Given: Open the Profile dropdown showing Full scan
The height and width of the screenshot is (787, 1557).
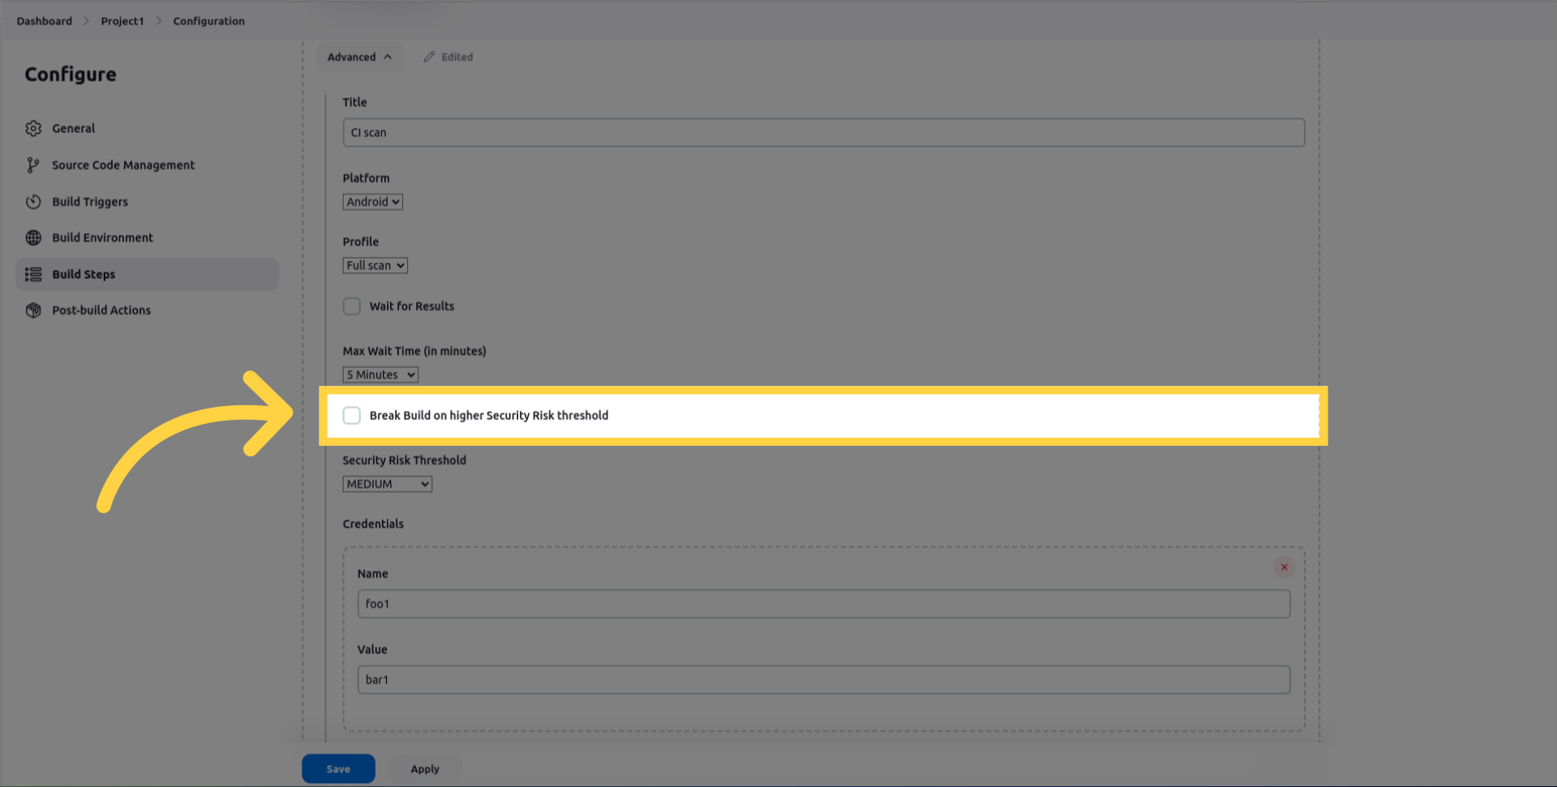Looking at the screenshot, I should pyautogui.click(x=375, y=266).
